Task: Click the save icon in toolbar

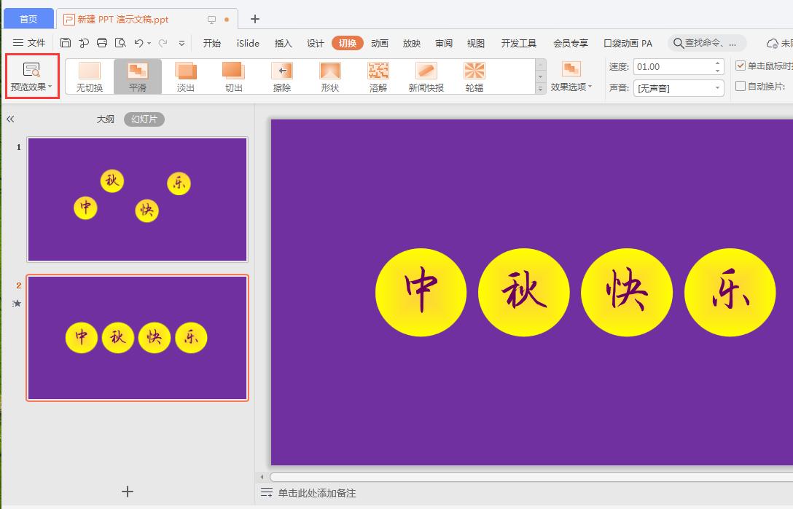Action: (66, 43)
